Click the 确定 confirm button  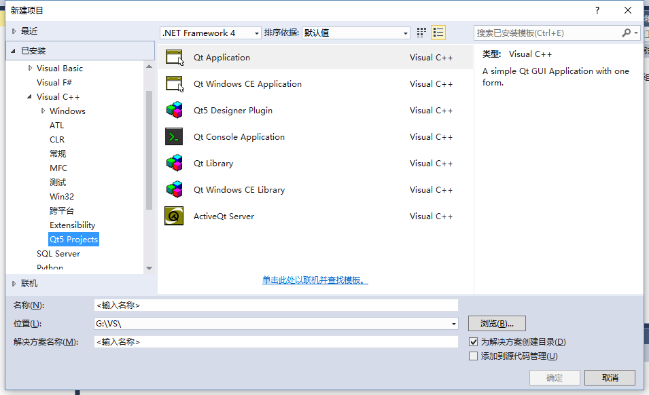[555, 377]
